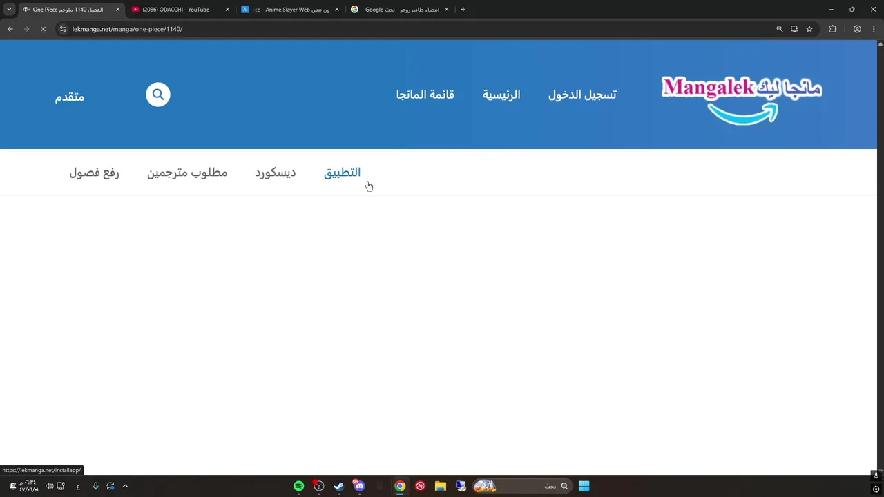Click the متقدم advanced search link
The width and height of the screenshot is (884, 497).
point(70,97)
